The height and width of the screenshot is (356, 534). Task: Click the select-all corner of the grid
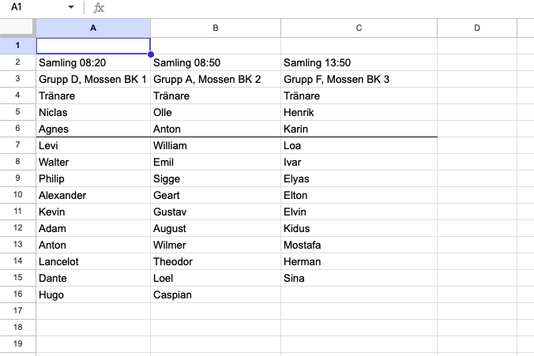click(17, 28)
